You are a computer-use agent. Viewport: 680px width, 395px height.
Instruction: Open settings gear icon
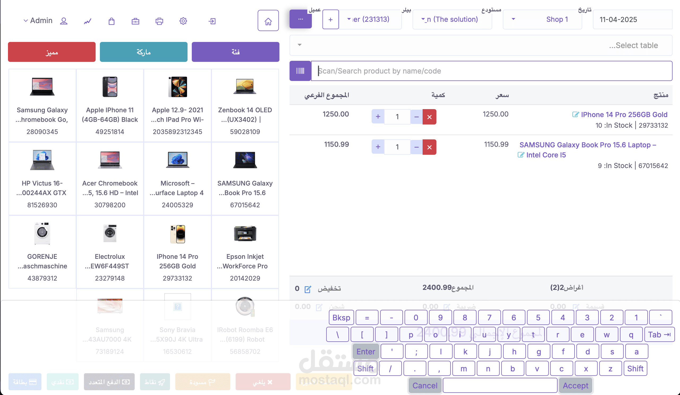click(x=183, y=21)
